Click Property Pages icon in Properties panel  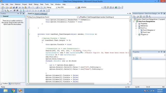pos(140,58)
